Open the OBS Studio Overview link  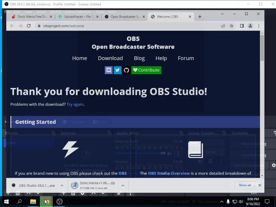tap(169, 173)
